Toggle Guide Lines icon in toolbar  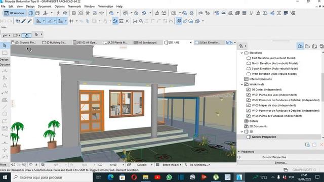coord(50,21)
